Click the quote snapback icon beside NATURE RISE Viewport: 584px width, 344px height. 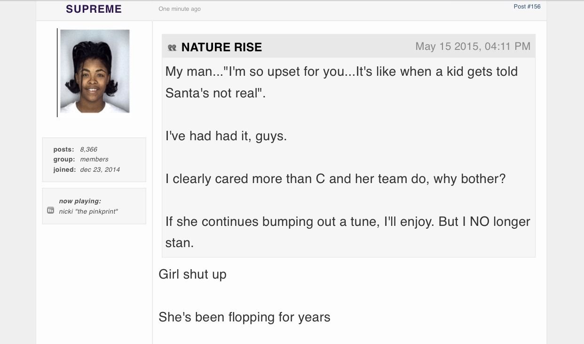tap(172, 48)
